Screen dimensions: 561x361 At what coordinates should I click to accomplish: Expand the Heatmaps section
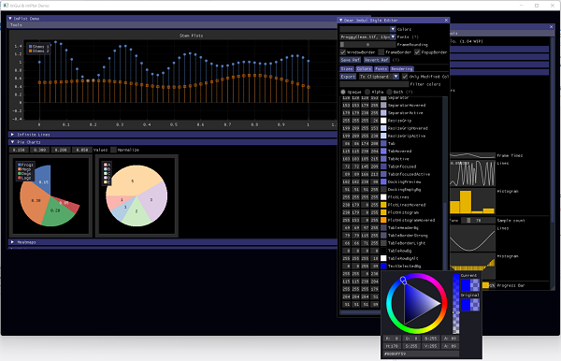173,242
